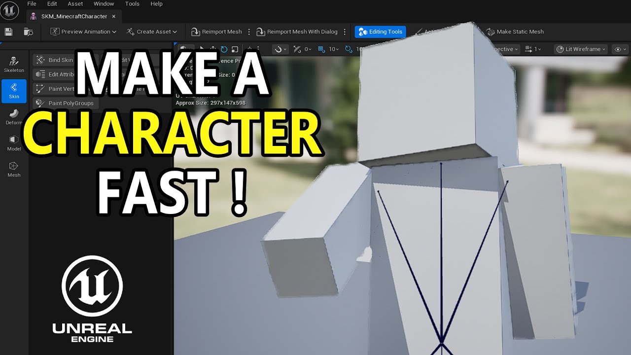Screen dimensions: 631x355
Task: Save the asset with the floppy disk icon
Action: (8, 32)
